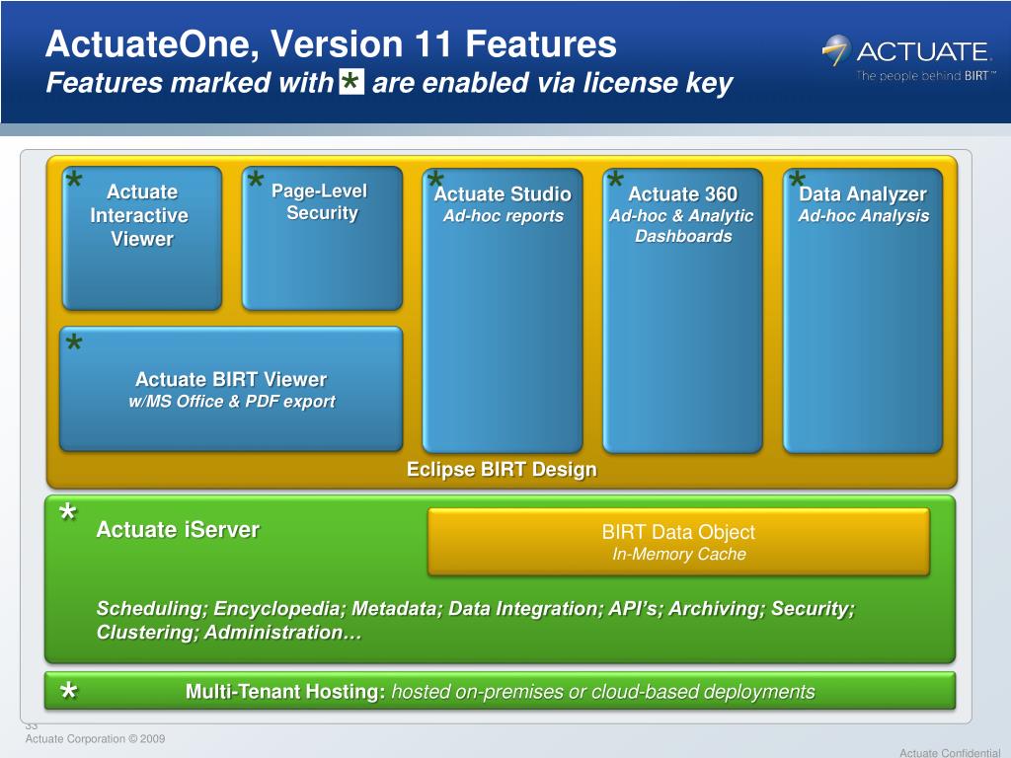Click the asterisk icon in the subtitle
The height and width of the screenshot is (758, 1011).
click(x=351, y=82)
